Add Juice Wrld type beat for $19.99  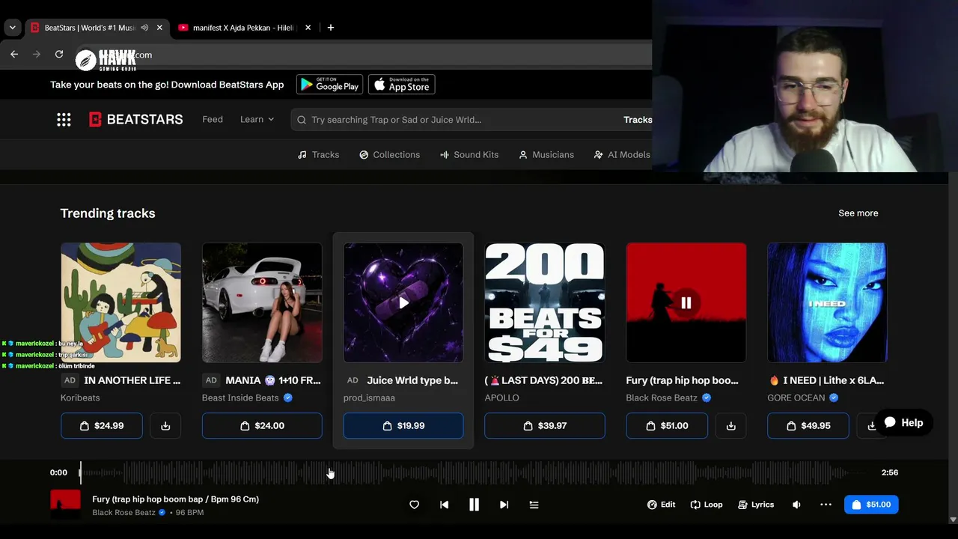tap(403, 426)
